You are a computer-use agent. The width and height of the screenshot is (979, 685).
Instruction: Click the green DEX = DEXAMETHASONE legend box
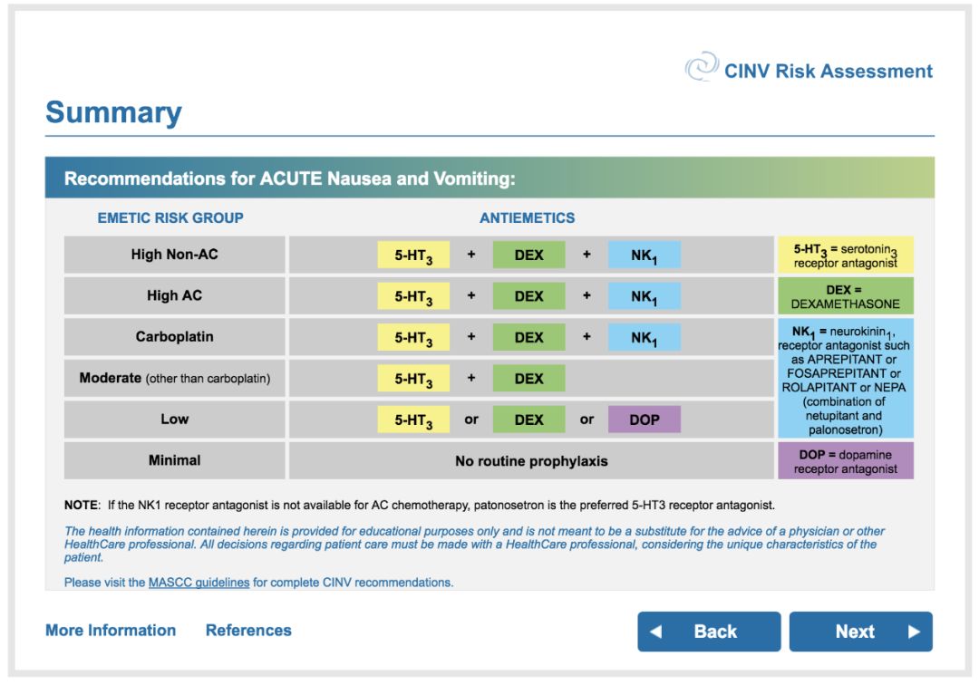(845, 296)
